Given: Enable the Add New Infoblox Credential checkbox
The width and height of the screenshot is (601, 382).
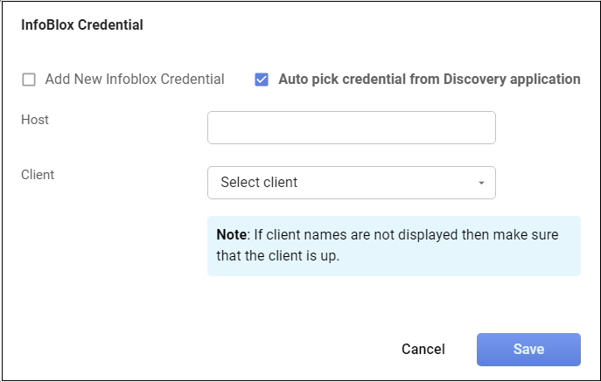Looking at the screenshot, I should [x=29, y=80].
